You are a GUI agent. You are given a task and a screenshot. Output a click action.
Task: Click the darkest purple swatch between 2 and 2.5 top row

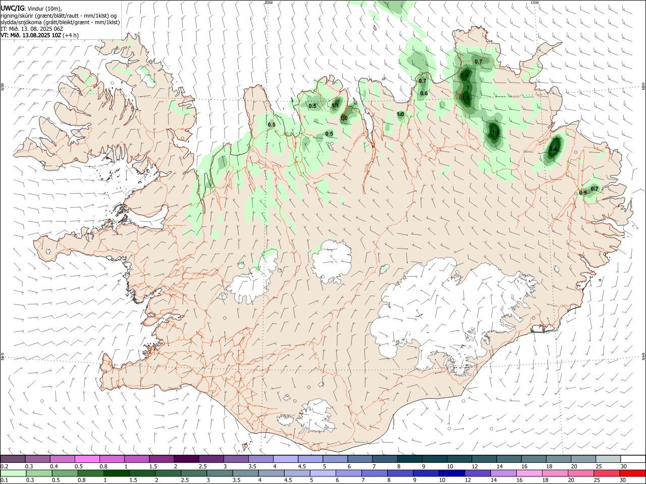coord(186,459)
